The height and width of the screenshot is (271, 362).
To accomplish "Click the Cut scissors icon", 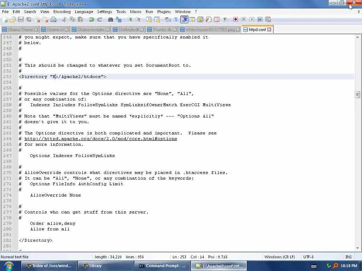I will 64,20.
